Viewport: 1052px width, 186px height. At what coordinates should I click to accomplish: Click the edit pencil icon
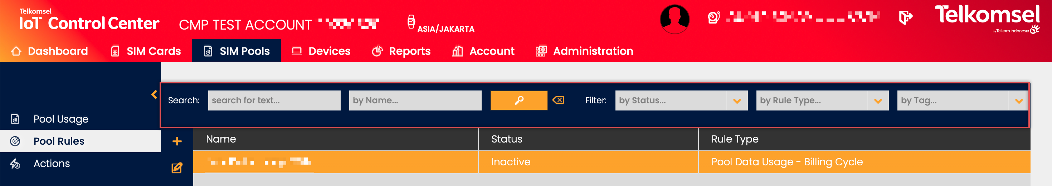pos(177,168)
